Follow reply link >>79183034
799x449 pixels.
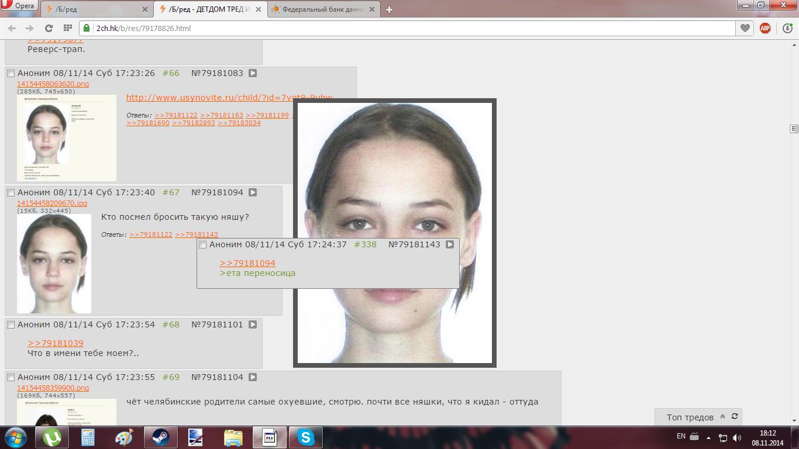point(239,123)
